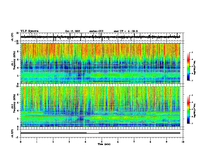Click the "9" minute tick label
Image resolution: width=206 pixels, height=159 pixels.
pos(166,142)
